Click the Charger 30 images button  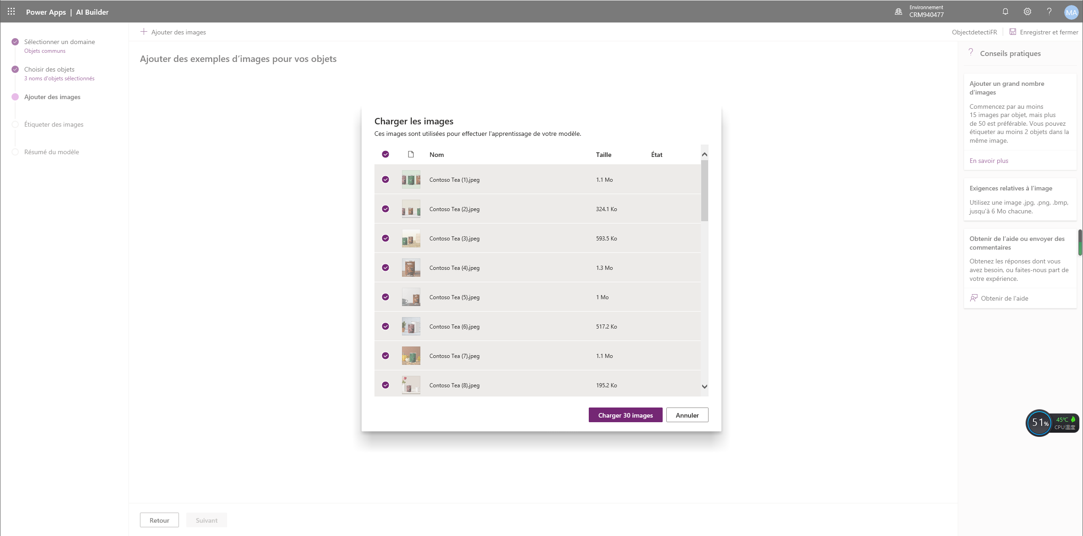point(625,415)
